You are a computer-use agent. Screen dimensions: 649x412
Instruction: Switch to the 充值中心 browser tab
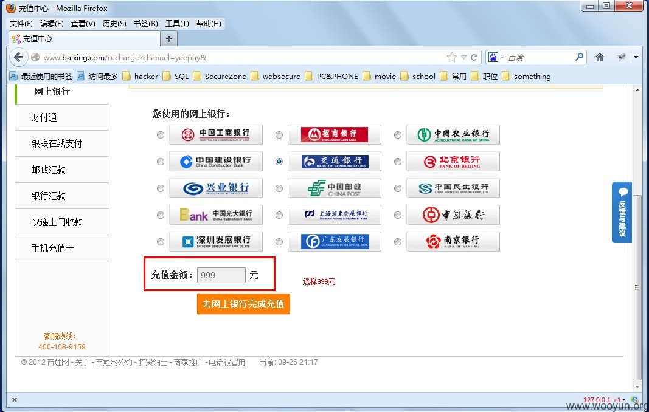pos(84,39)
